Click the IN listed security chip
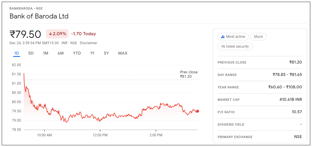 (235, 46)
